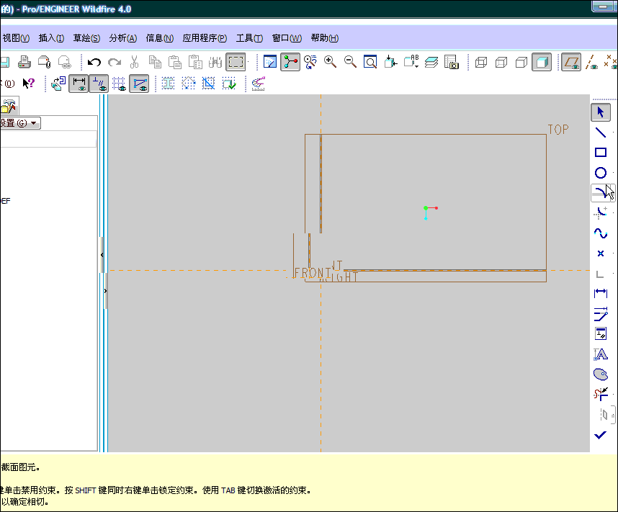Click the Copy icon
618x512 pixels.
pyautogui.click(x=155, y=62)
